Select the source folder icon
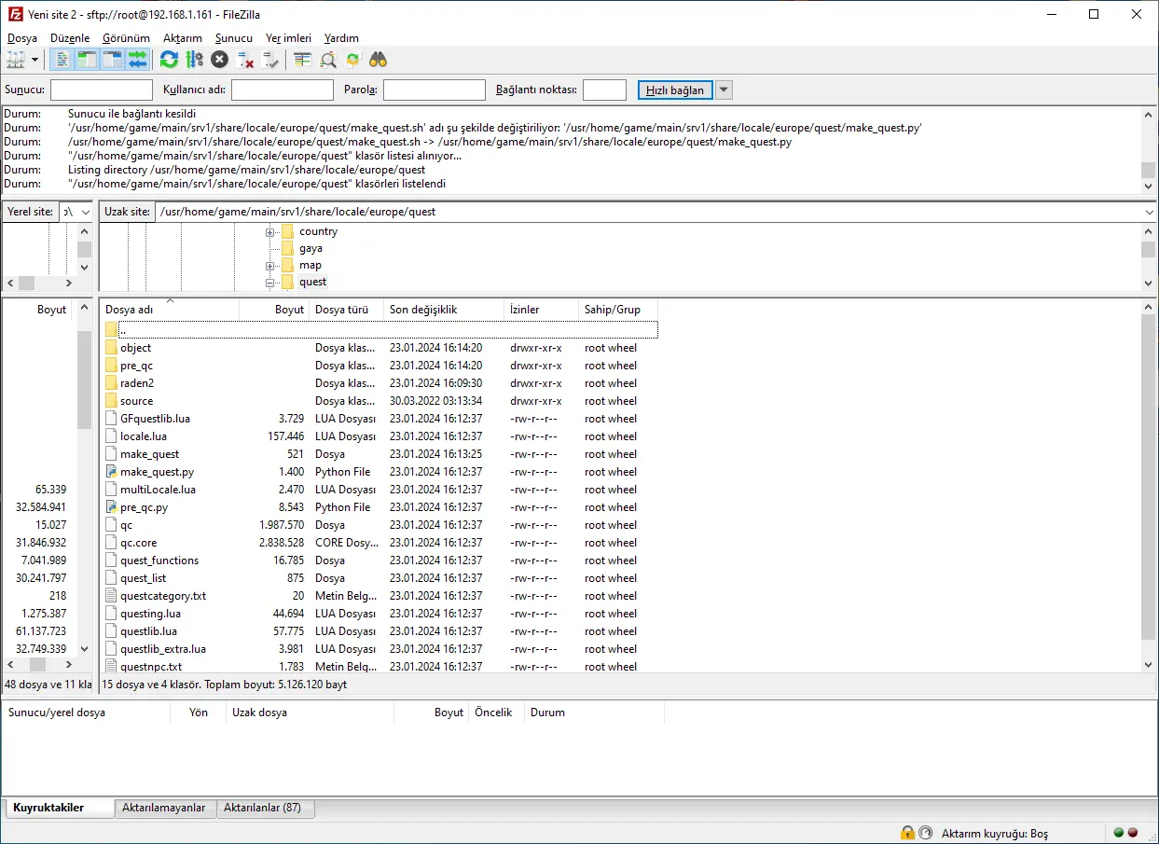 pos(112,401)
